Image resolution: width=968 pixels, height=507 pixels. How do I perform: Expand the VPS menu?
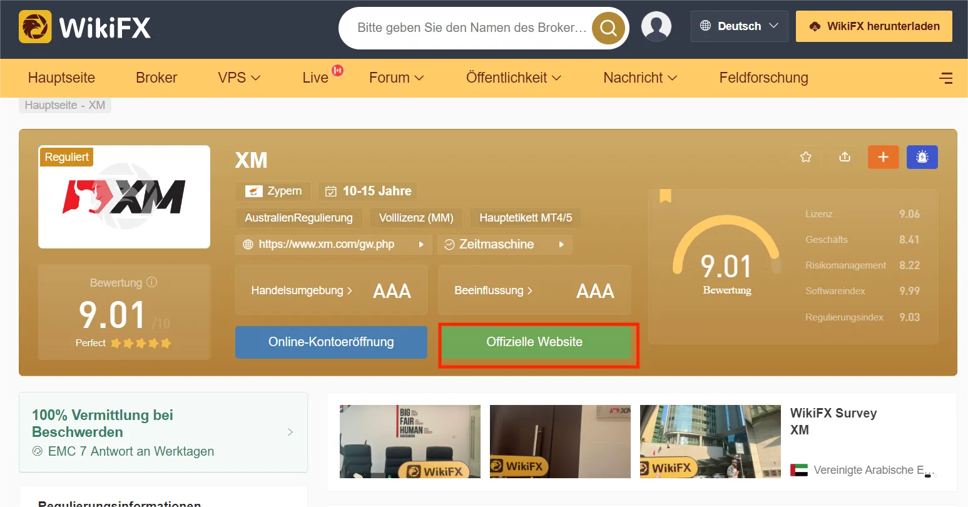[239, 78]
